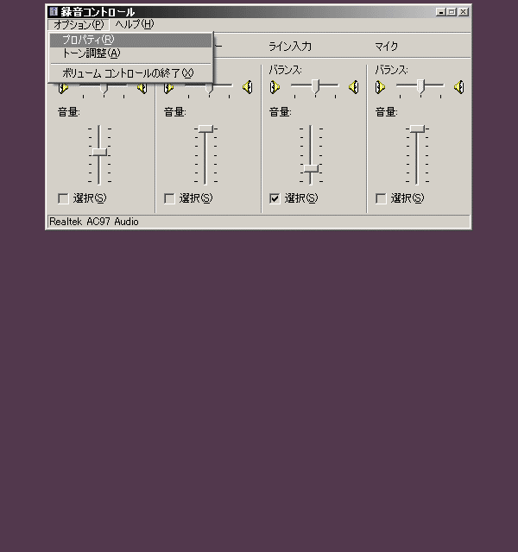Click right speaker icon of ライン入力 balance
Screen dimensions: 518x552
tap(353, 87)
